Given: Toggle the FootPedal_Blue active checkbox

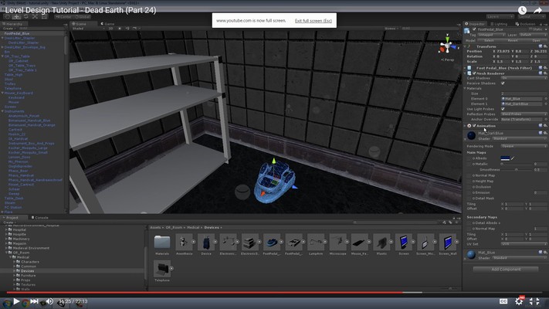Looking at the screenshot, I should [474, 29].
